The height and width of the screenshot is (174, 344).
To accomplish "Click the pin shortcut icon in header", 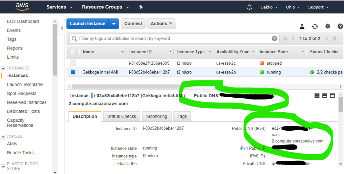I will [x=141, y=7].
